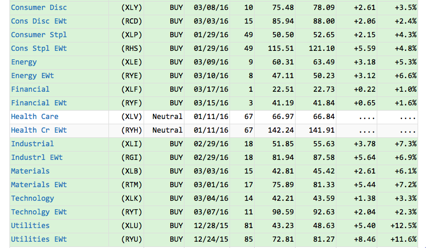Open the Utilities sector link
This screenshot has height=248, width=426.
(x=30, y=225)
